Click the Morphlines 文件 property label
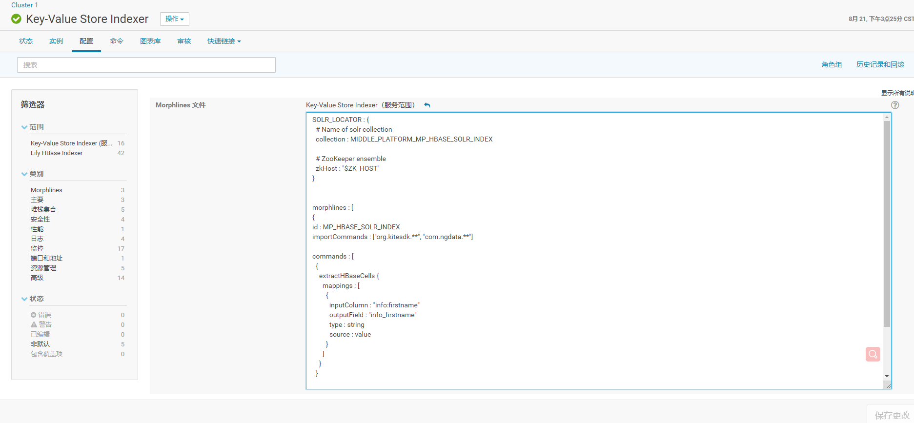Screen dimensions: 914x423 (181, 105)
